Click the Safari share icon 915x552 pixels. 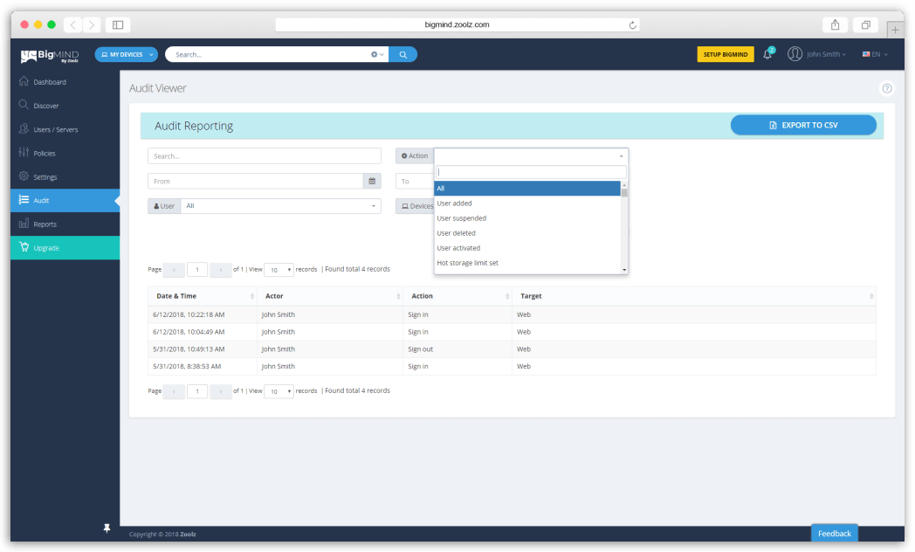tap(835, 24)
